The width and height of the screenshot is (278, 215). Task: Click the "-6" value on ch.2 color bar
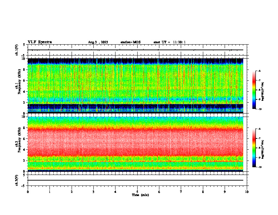(x=259, y=129)
